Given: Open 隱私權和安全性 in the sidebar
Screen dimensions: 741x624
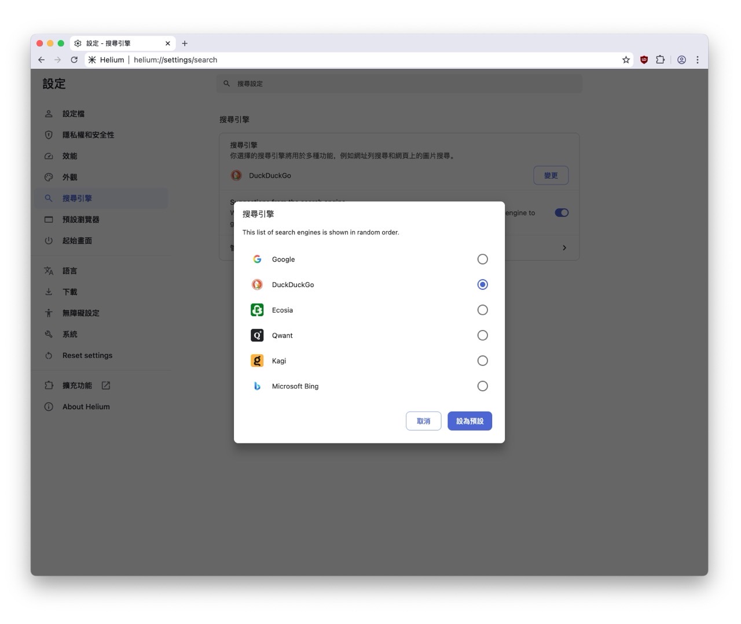Looking at the screenshot, I should pos(88,135).
